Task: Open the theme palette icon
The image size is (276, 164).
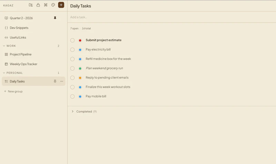Action: tap(53, 5)
